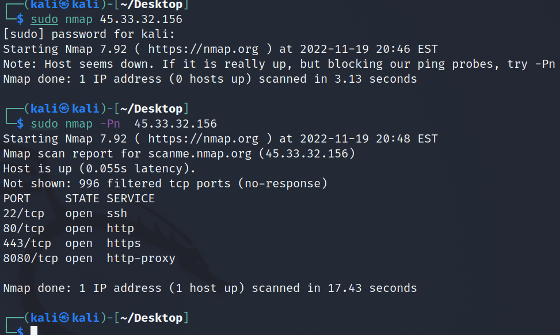The height and width of the screenshot is (335, 560).
Task: Click the https://nmap.org link in second scan
Action: 203,138
